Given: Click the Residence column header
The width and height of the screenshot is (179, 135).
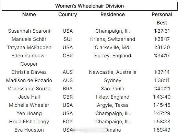Looking at the screenshot, I should point(112,14).
